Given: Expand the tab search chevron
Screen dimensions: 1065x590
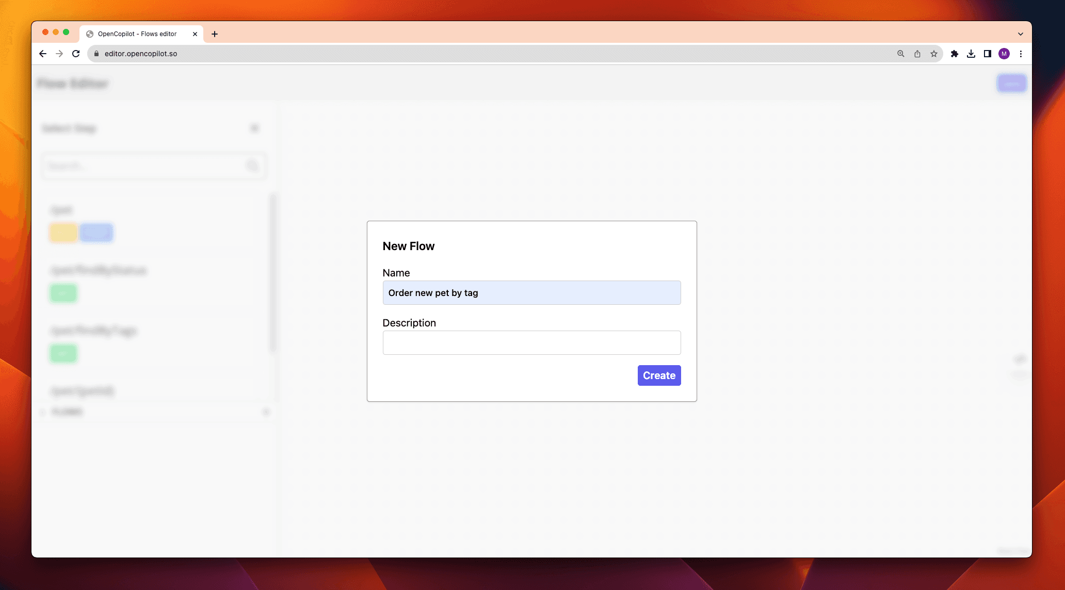Looking at the screenshot, I should pyautogui.click(x=1021, y=34).
